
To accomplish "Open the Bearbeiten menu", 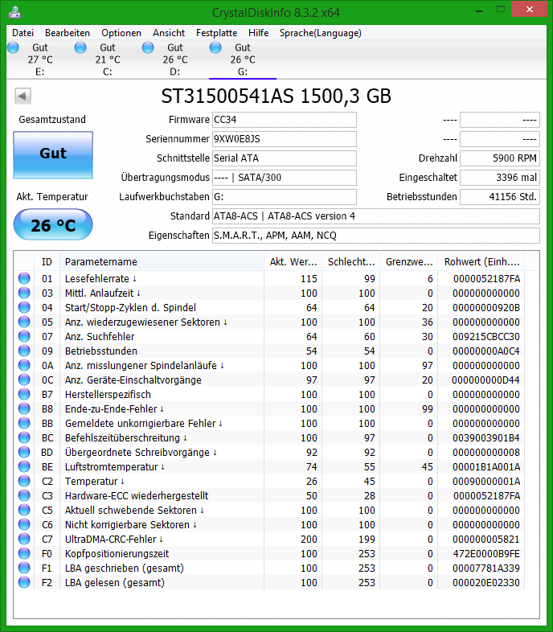I will coord(68,33).
